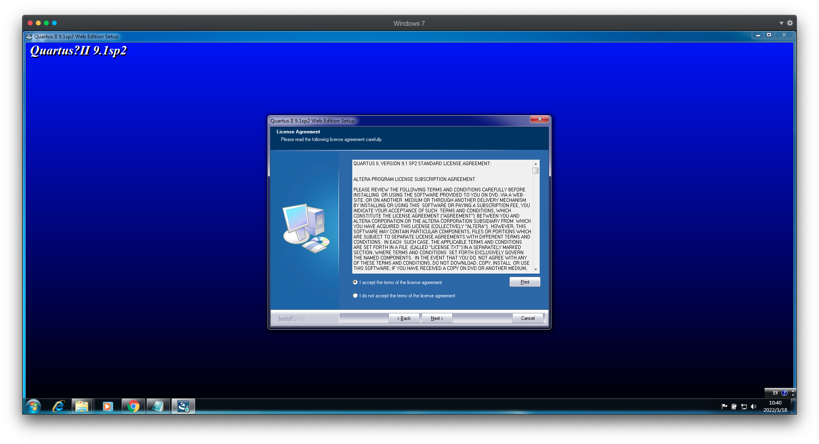Click the Quartus installer icon in title bar
This screenshot has height=444, width=819.
tap(29, 36)
